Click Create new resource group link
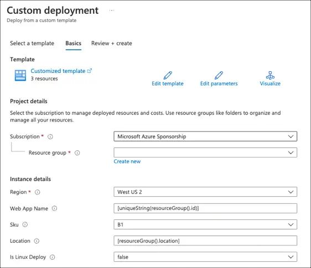 tap(127, 161)
